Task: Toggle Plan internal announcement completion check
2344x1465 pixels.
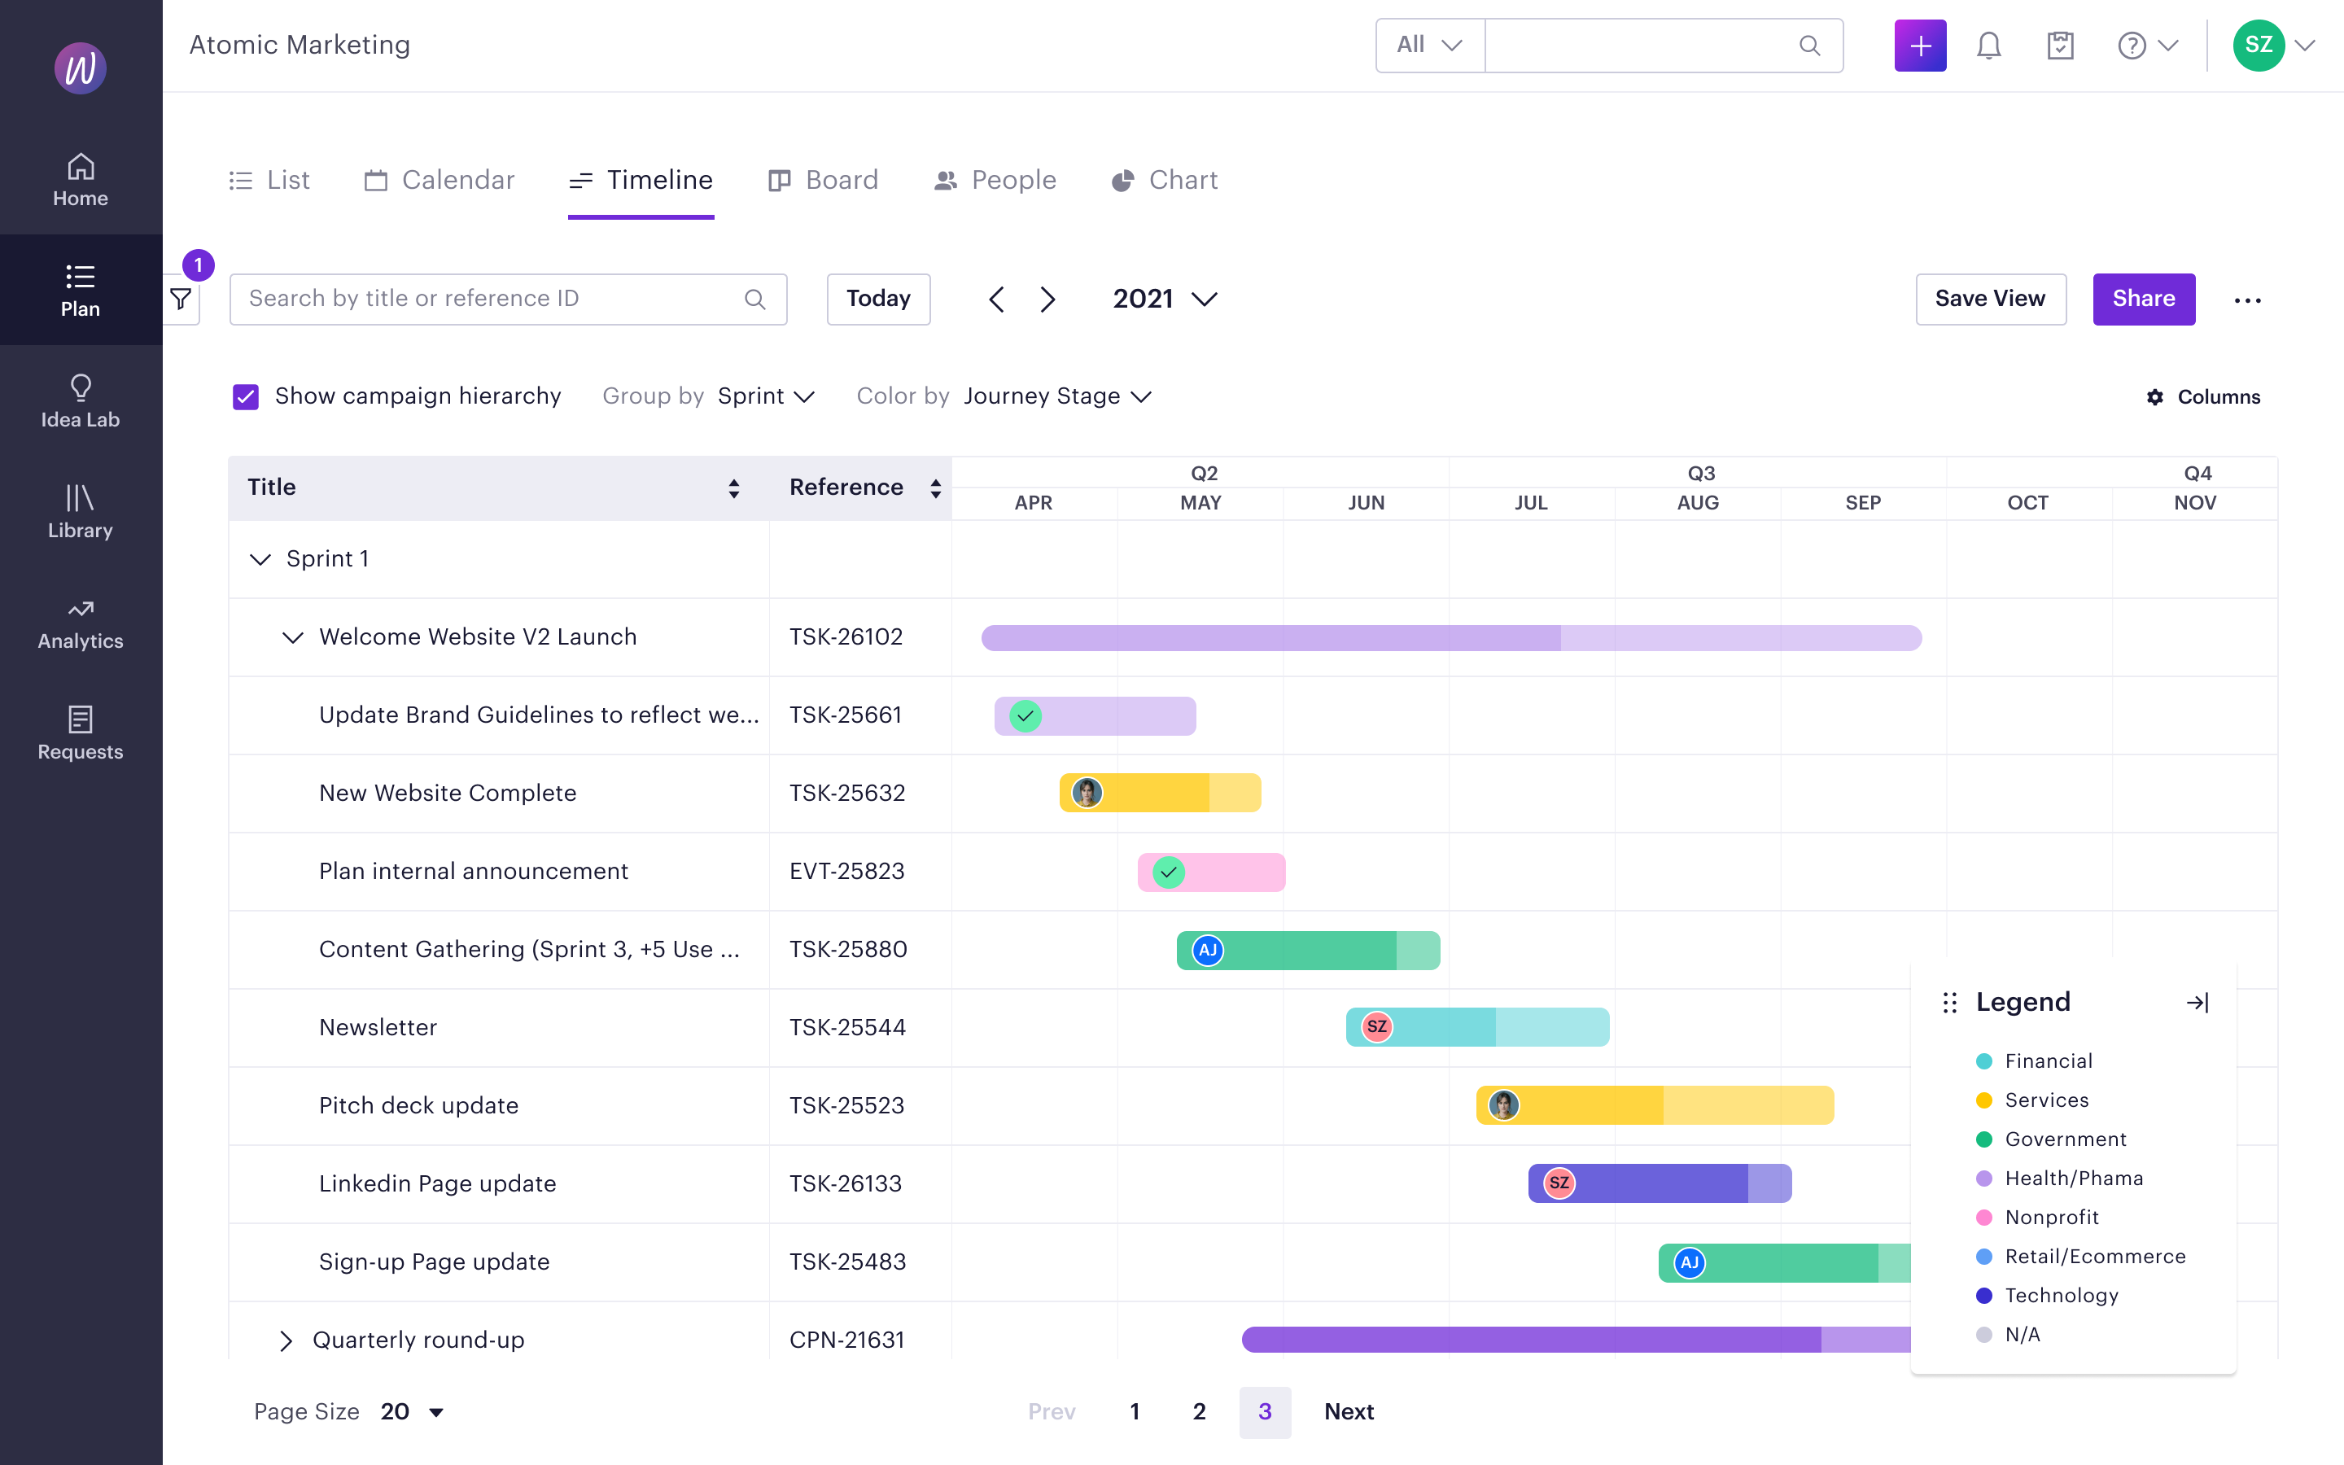Action: click(1169, 872)
